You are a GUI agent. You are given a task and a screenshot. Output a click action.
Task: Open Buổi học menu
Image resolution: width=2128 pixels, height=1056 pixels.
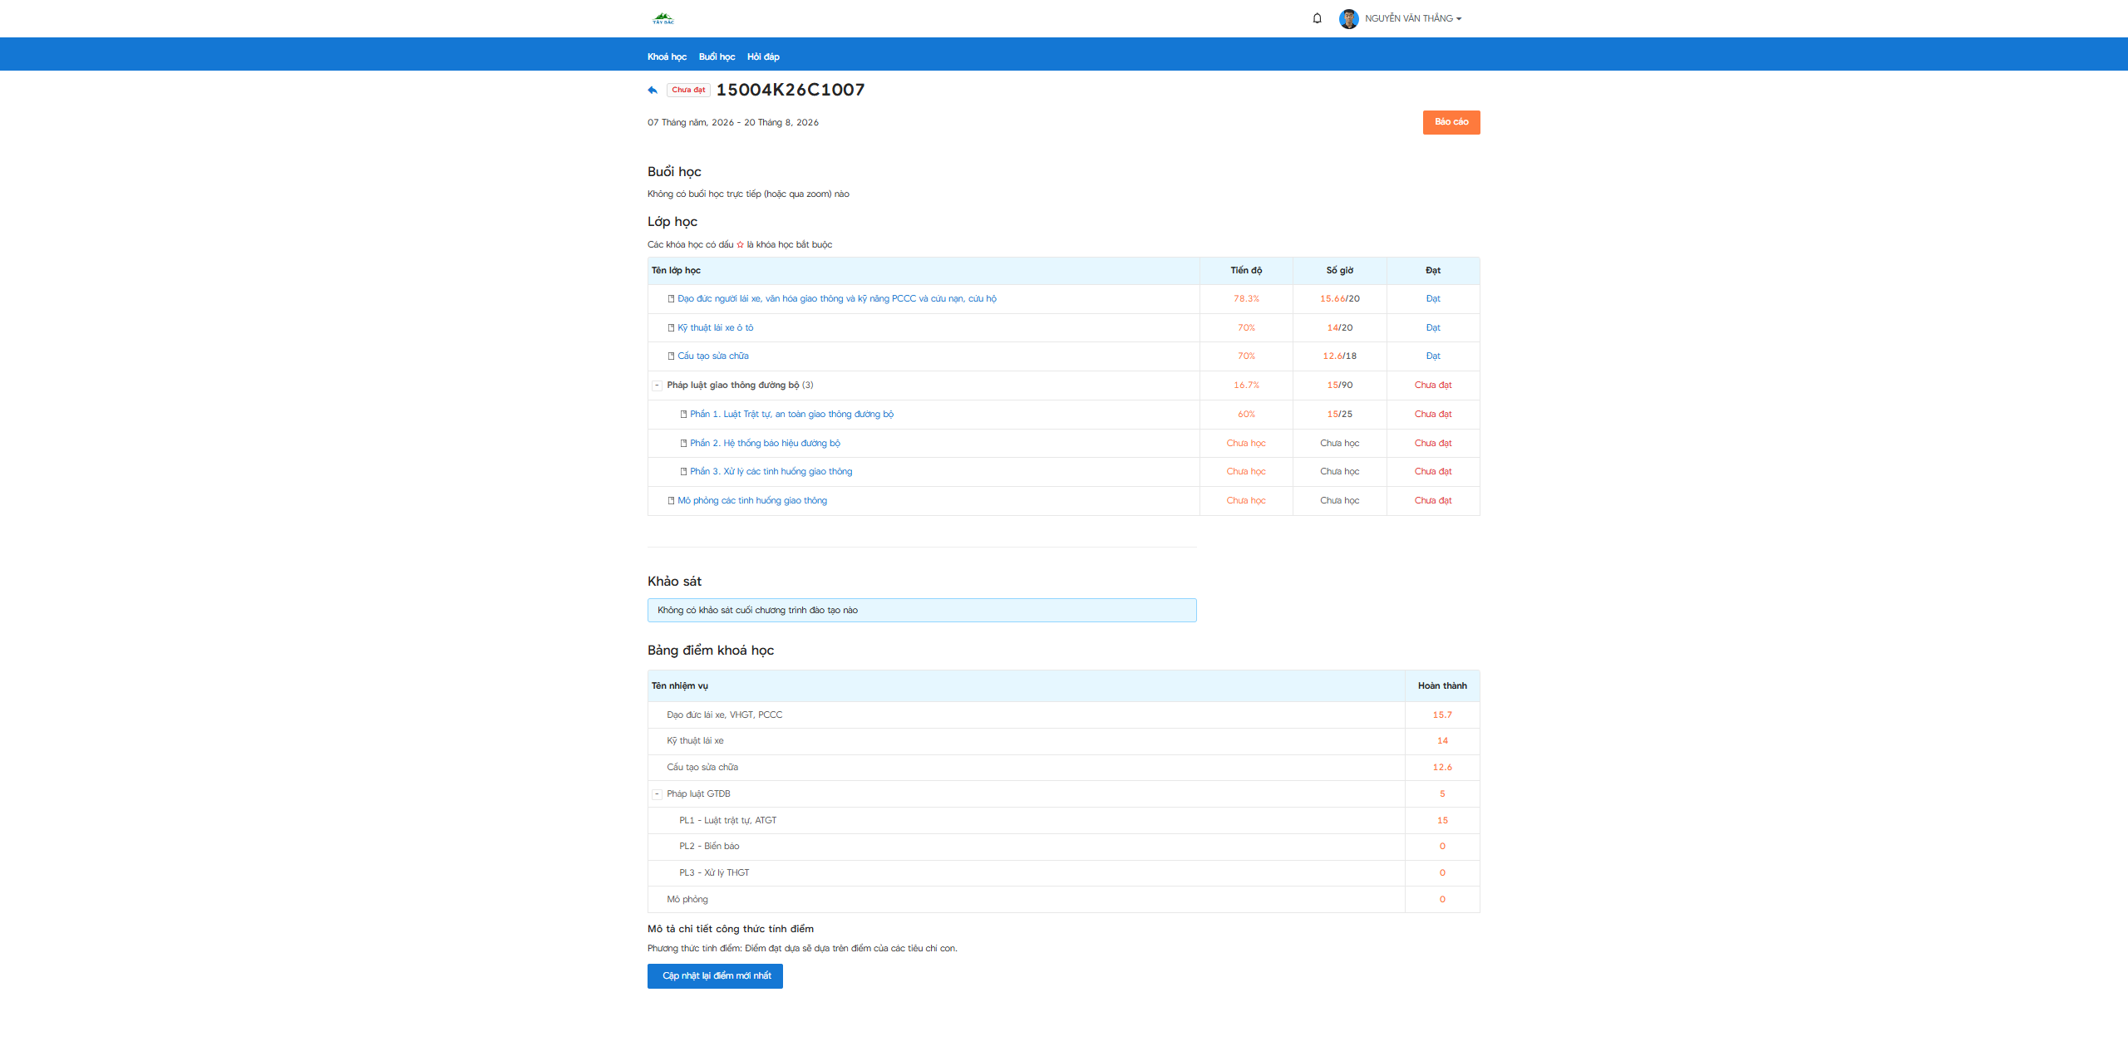tap(717, 56)
